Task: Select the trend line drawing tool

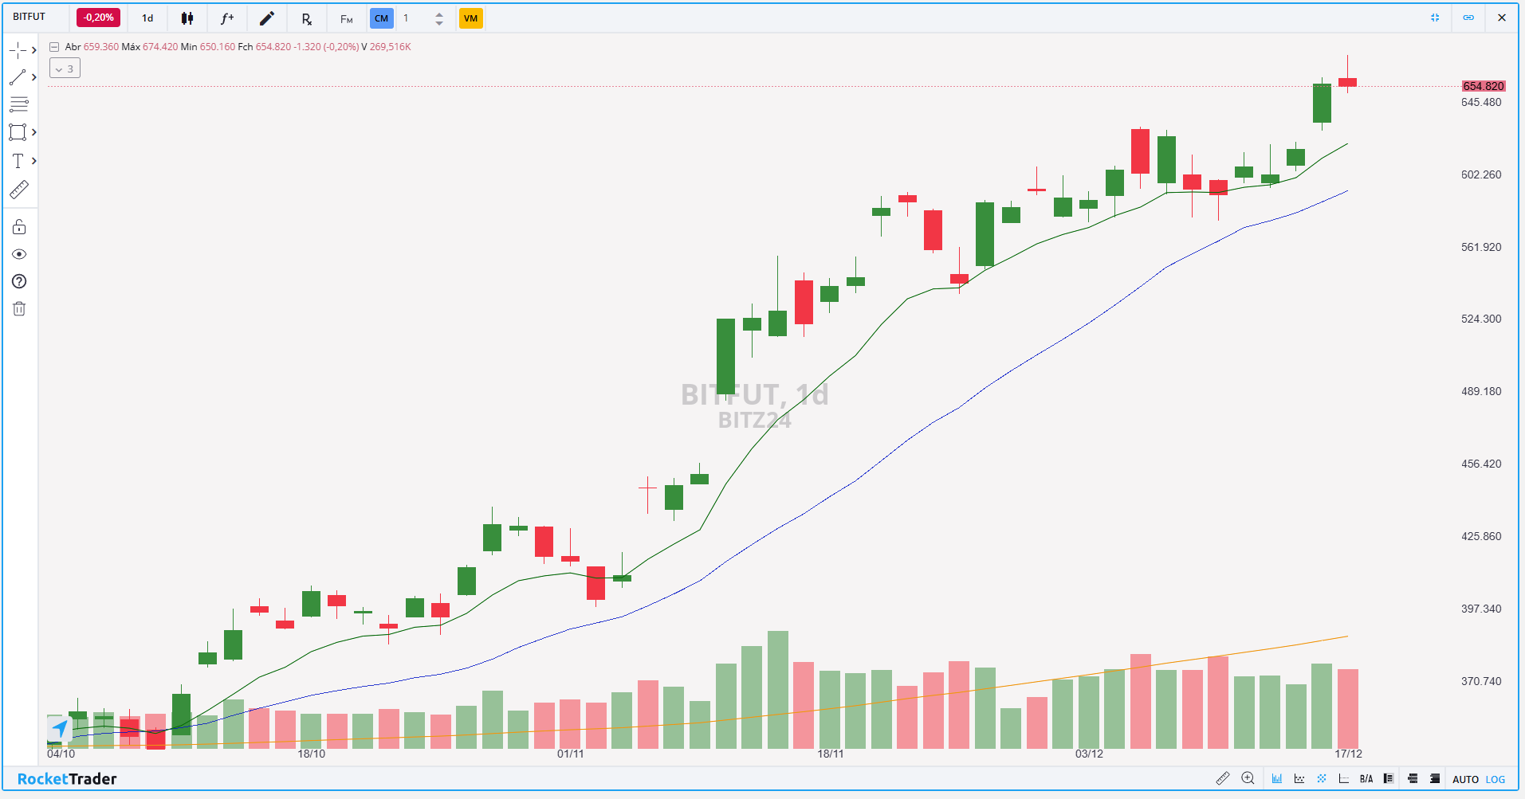Action: (18, 77)
